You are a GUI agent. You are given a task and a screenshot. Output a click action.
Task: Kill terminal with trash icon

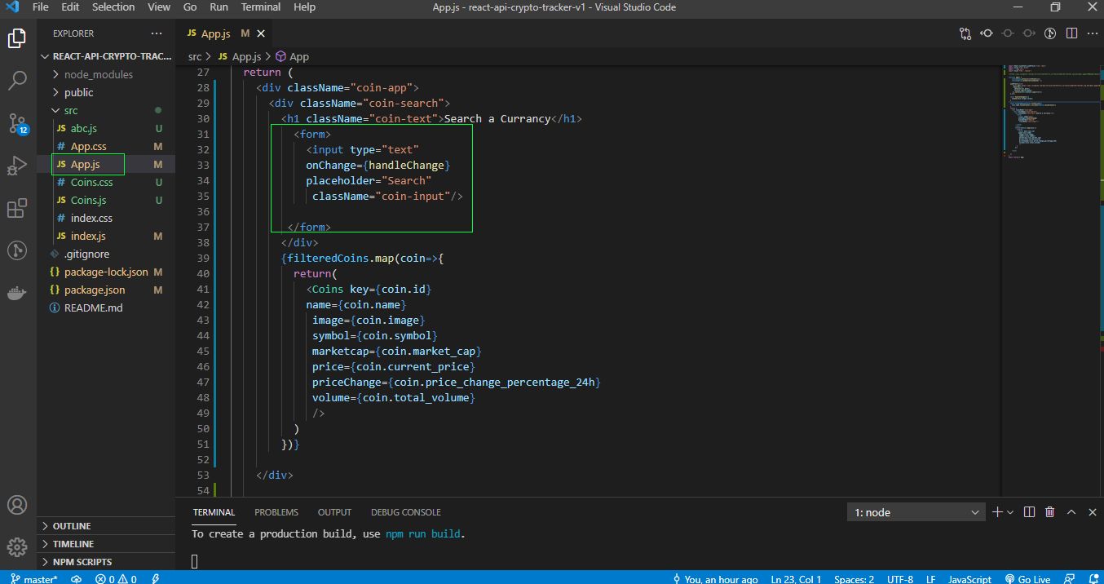1050,512
